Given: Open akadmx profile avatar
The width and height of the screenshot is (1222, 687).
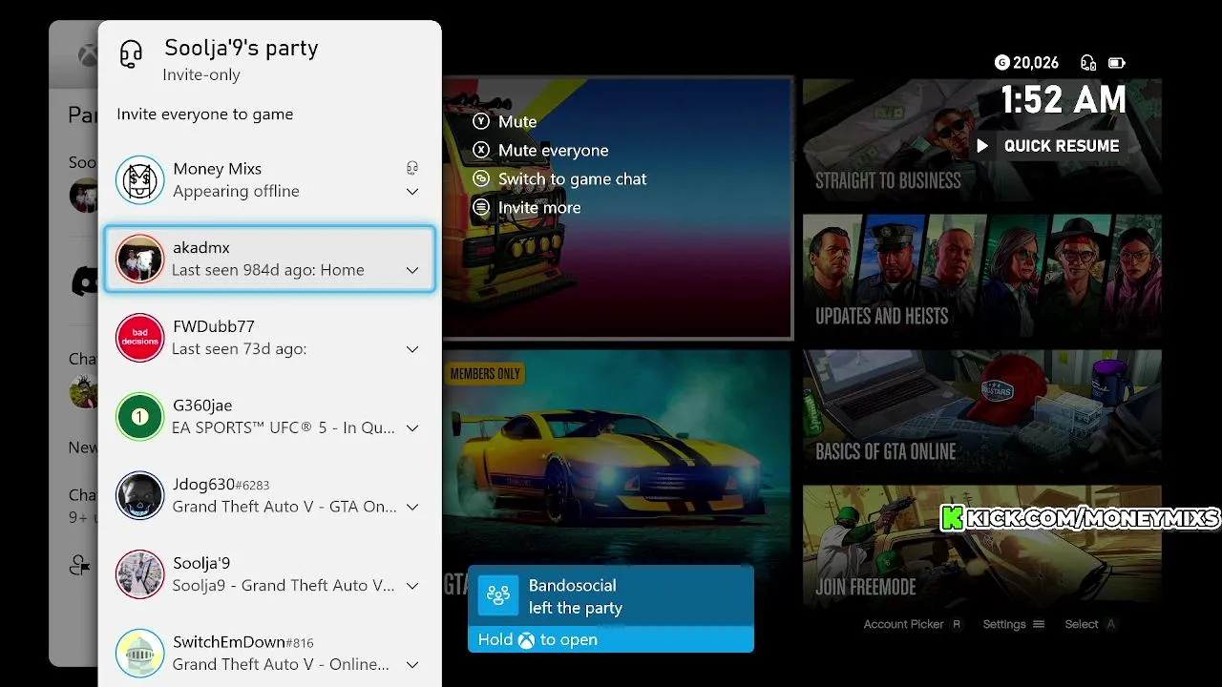Looking at the screenshot, I should 139,259.
